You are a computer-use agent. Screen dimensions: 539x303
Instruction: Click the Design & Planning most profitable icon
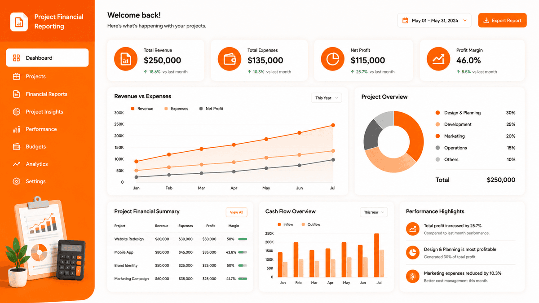pyautogui.click(x=412, y=252)
